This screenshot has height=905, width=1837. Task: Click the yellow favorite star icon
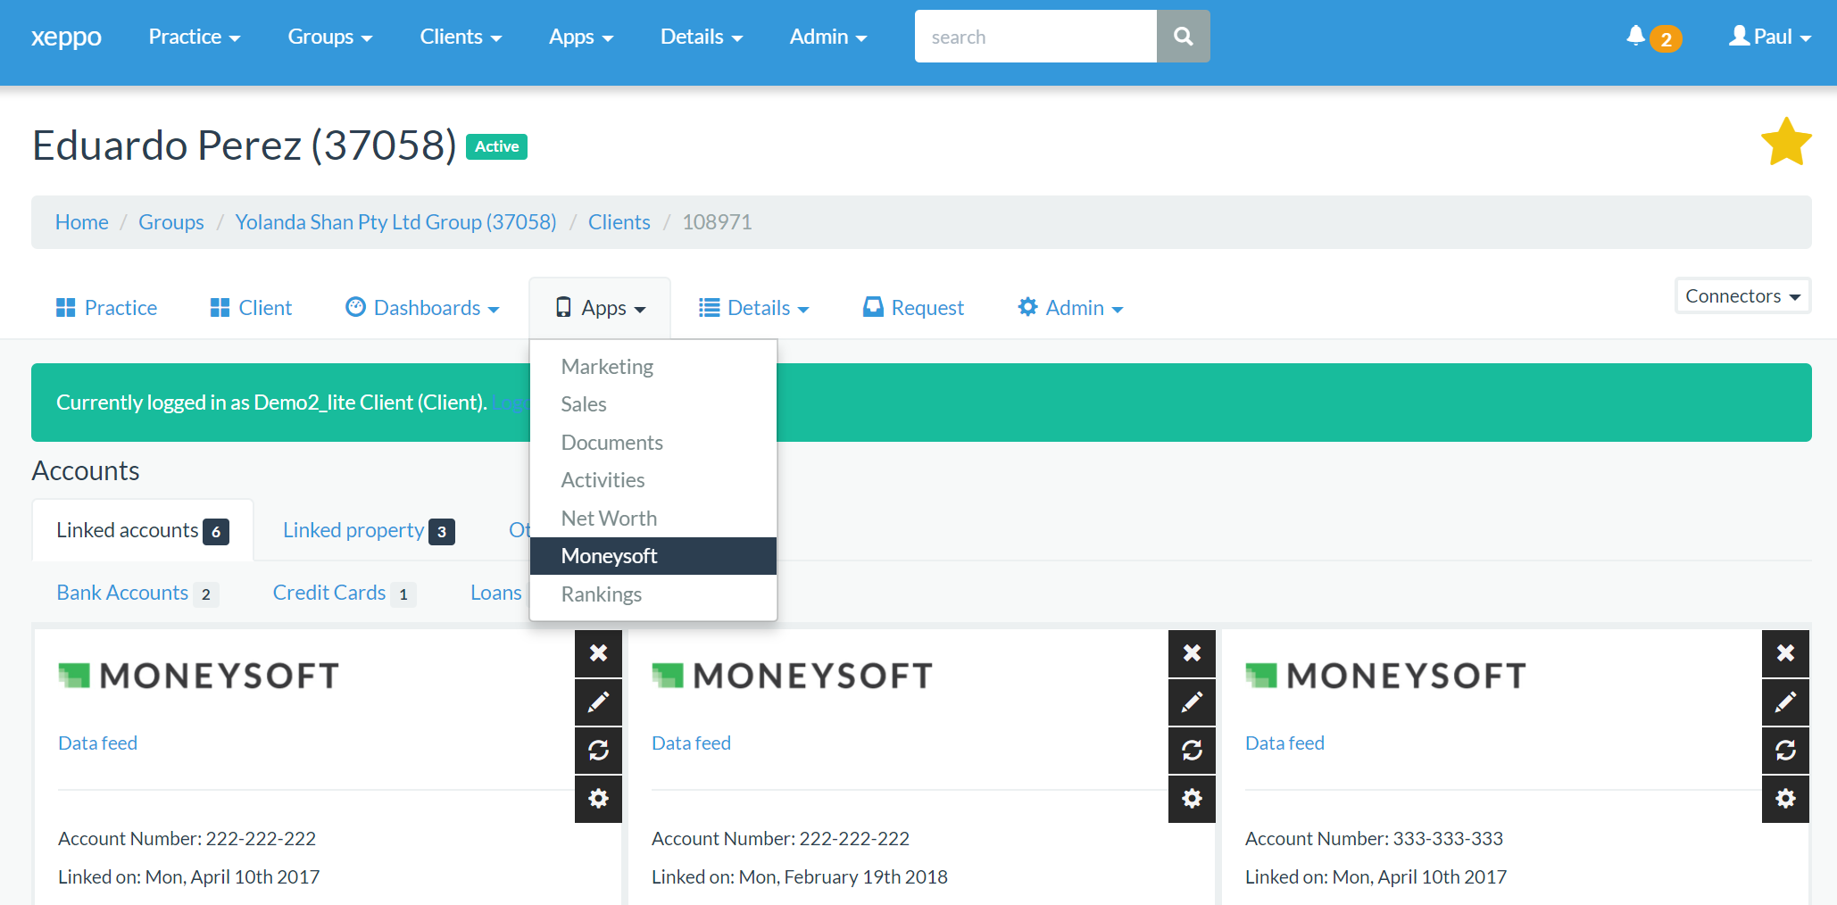click(x=1785, y=143)
